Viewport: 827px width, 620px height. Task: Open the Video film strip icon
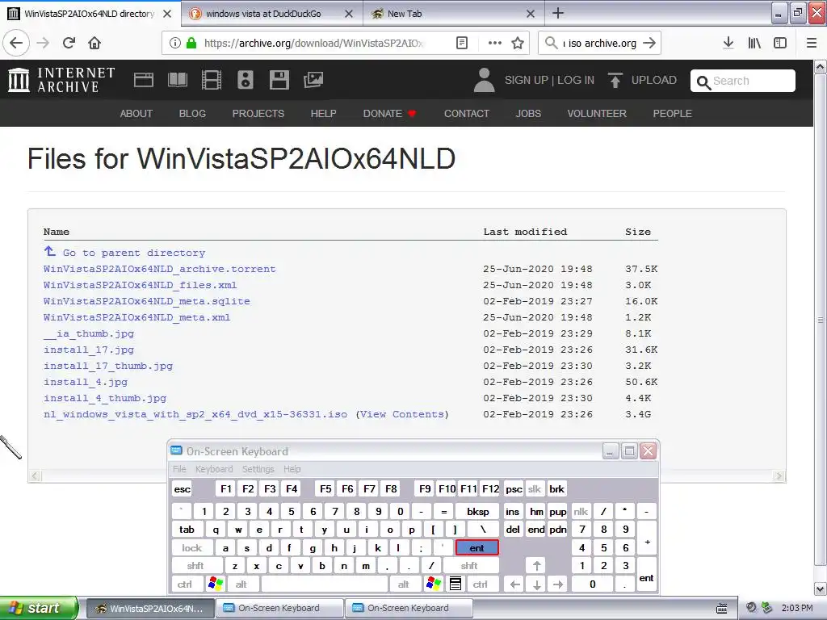click(x=212, y=80)
